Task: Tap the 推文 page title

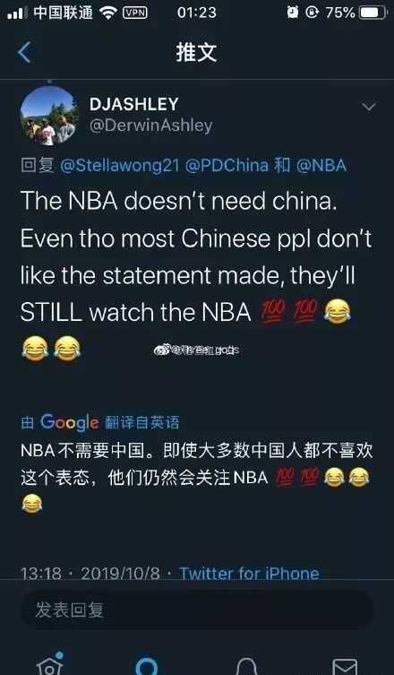Action: coord(197,53)
